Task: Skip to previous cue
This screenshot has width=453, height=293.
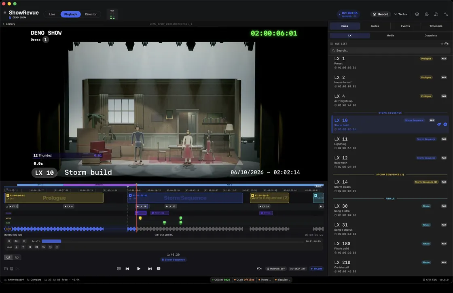Action: (x=127, y=269)
